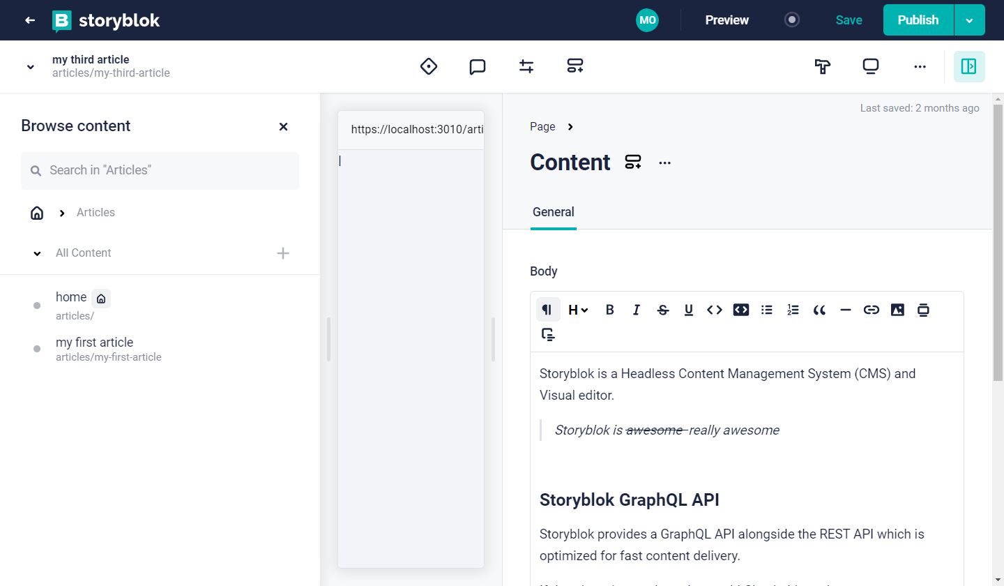Toggle bold formatting
This screenshot has height=586, width=1004.
[609, 310]
